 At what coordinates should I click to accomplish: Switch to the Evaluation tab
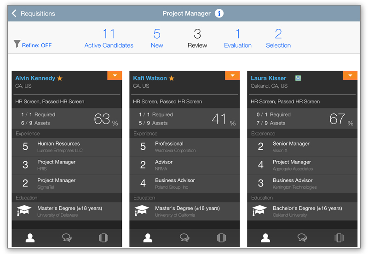click(x=237, y=38)
